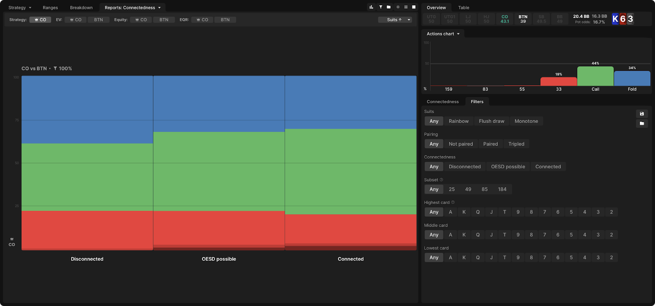Click the green Call bar in actions chart
This screenshot has width=655, height=306.
point(595,76)
